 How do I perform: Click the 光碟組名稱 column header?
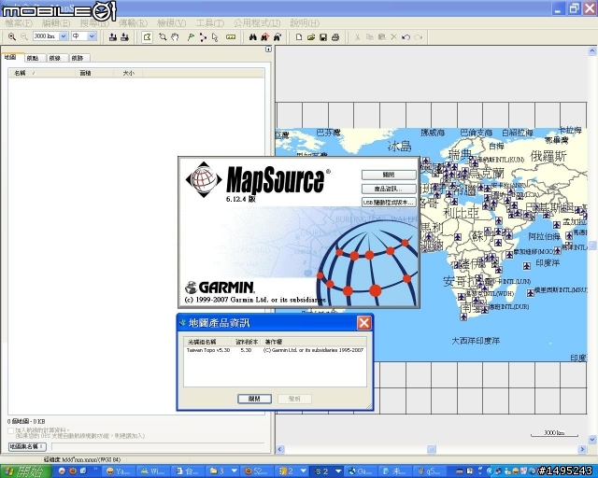207,342
